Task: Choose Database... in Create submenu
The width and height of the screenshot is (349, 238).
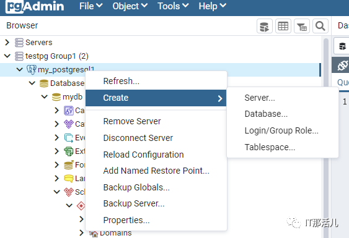Action: (x=283, y=114)
